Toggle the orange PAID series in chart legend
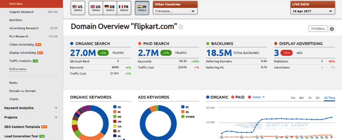The image size is (342, 140). tap(238, 97)
